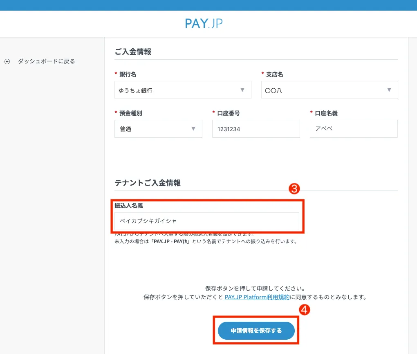The image size is (417, 354).
Task: Click the 申請情報を保存する button
Action: click(256, 331)
